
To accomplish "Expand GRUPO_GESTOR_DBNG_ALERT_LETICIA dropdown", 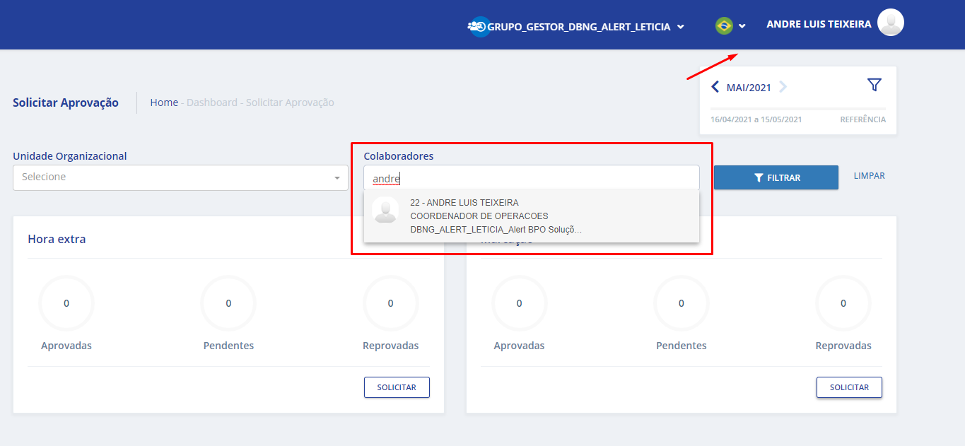I will (680, 27).
